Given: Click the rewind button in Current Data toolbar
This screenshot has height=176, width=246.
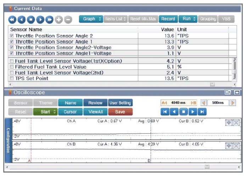Looking at the screenshot, I should pos(12,19).
